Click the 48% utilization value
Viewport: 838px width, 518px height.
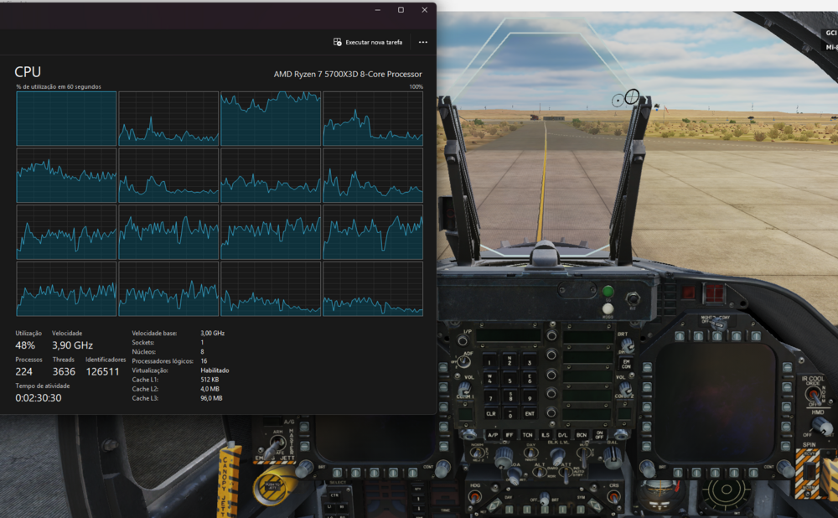(25, 345)
